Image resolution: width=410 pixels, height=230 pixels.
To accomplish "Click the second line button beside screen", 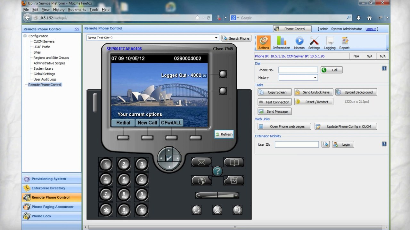I will tap(223, 91).
